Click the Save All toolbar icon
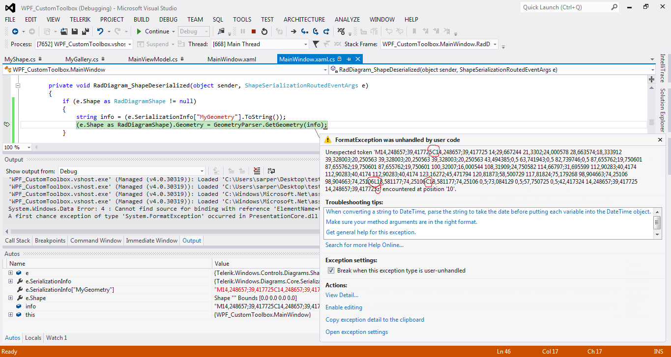 tap(86, 31)
